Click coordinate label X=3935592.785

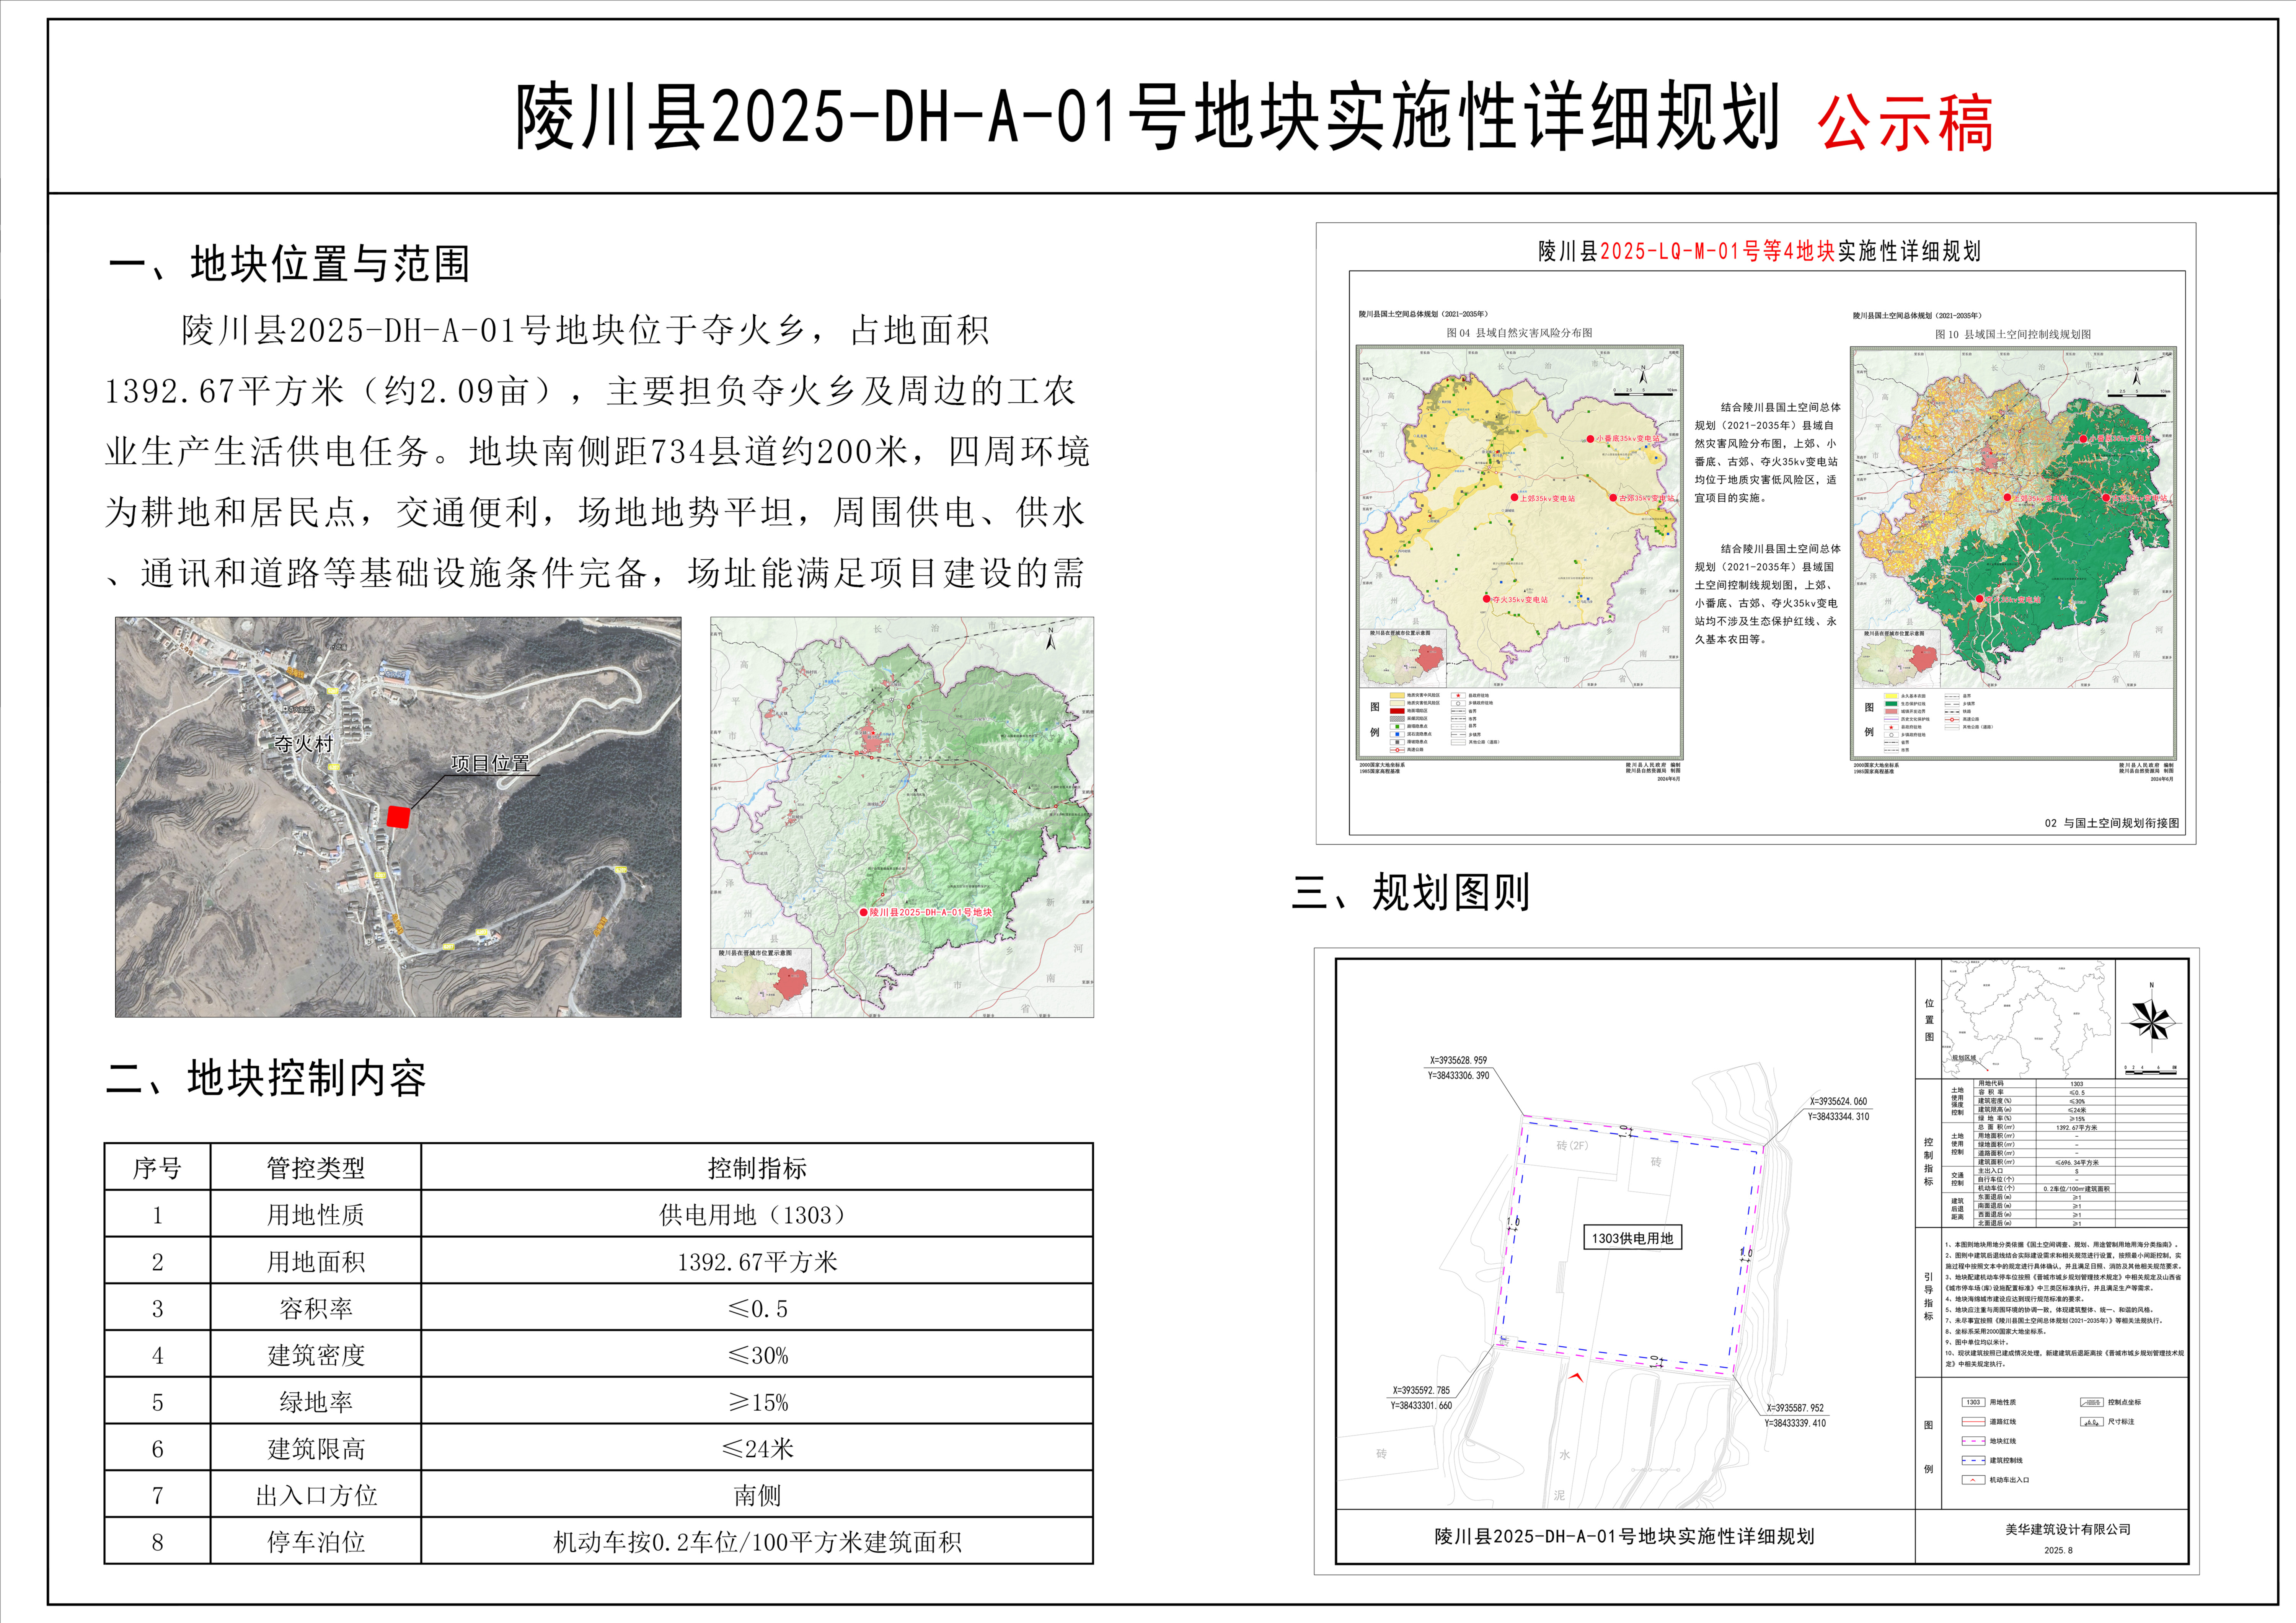click(1421, 1390)
